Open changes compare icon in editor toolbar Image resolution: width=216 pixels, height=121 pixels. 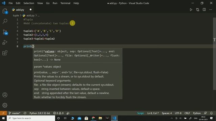coord(198,10)
